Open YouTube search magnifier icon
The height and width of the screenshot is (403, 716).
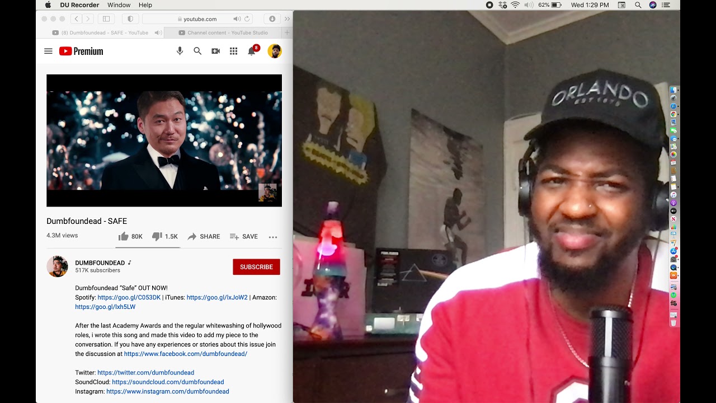[x=197, y=51]
